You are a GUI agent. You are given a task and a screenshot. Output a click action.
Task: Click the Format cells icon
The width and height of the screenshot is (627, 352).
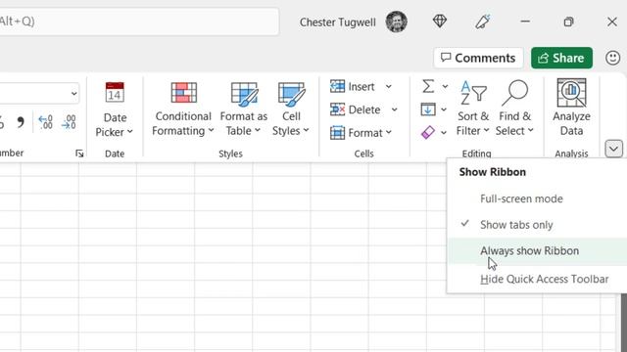click(337, 133)
